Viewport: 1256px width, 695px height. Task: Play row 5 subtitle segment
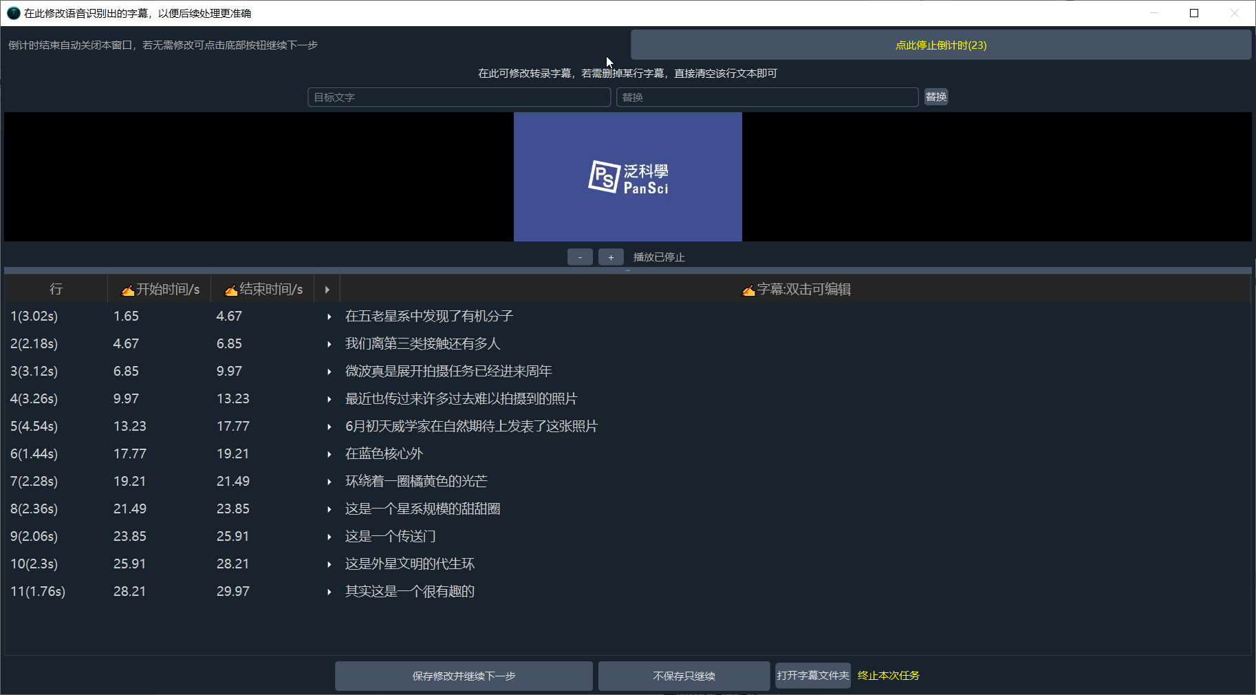click(329, 427)
